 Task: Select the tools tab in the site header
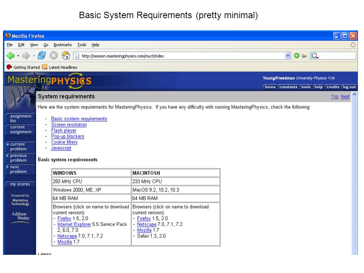click(306, 87)
